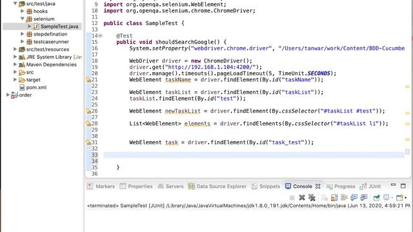Switch to the Progress tab

[x=341, y=186]
